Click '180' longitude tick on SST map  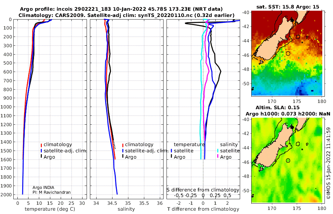coord(322,101)
